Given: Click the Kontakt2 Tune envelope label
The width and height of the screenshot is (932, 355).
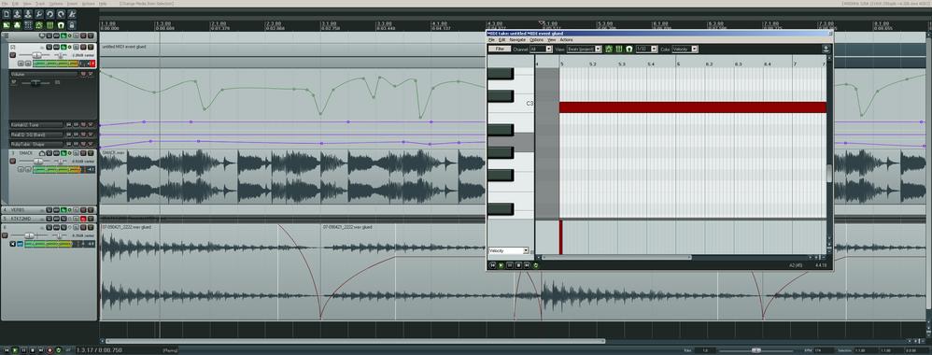Looking at the screenshot, I should [36, 125].
